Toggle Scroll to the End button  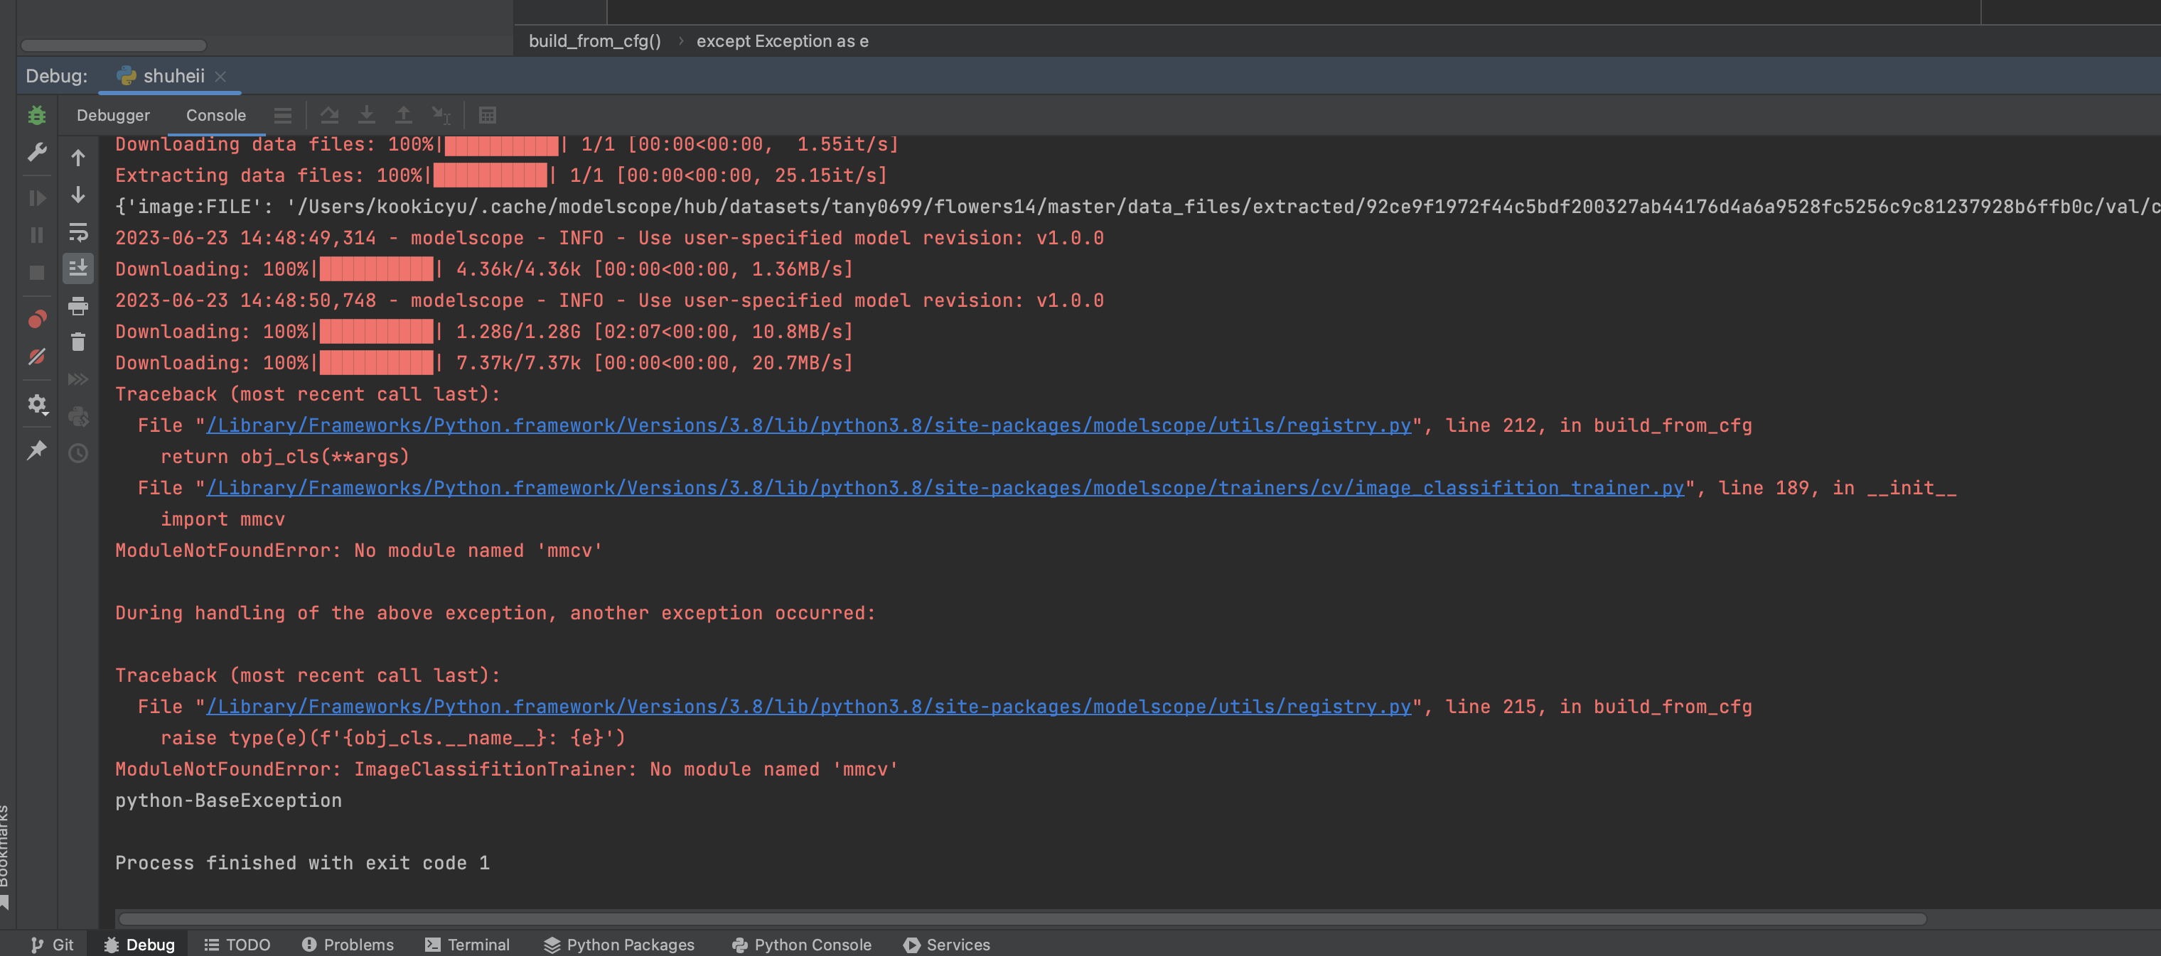click(x=78, y=268)
